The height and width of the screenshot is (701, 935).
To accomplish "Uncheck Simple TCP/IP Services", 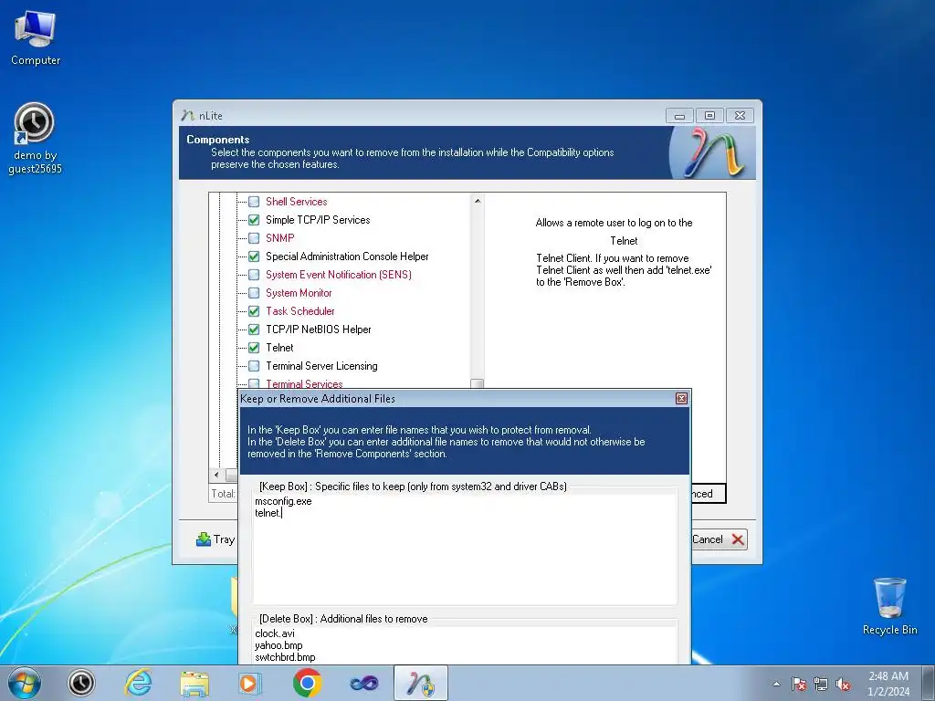I will point(254,220).
